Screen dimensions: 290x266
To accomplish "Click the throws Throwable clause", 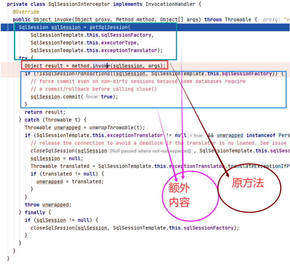I will 228,19.
